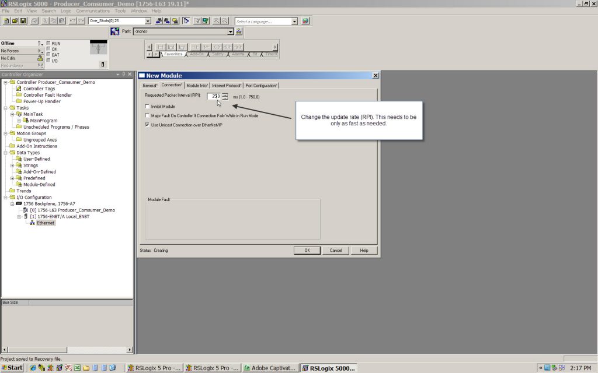Expand the Strings data type node
Viewport: 598px width, 373px height.
(12, 166)
